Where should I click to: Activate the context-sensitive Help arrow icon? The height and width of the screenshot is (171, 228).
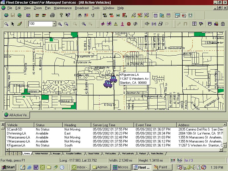coord(67,15)
